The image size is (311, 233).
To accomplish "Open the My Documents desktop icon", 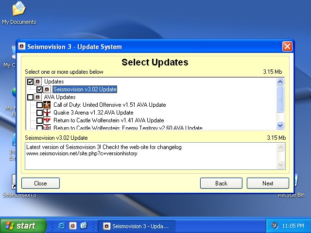I will 18,9.
